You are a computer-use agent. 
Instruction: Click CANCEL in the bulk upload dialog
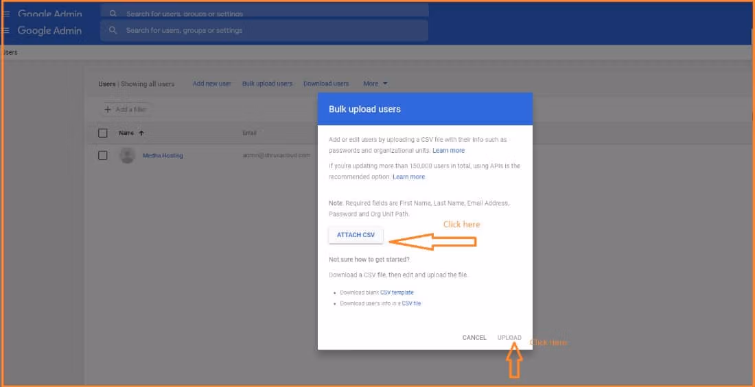[x=474, y=338]
